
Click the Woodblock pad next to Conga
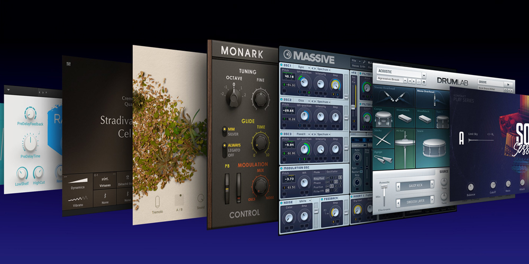(x=405, y=118)
